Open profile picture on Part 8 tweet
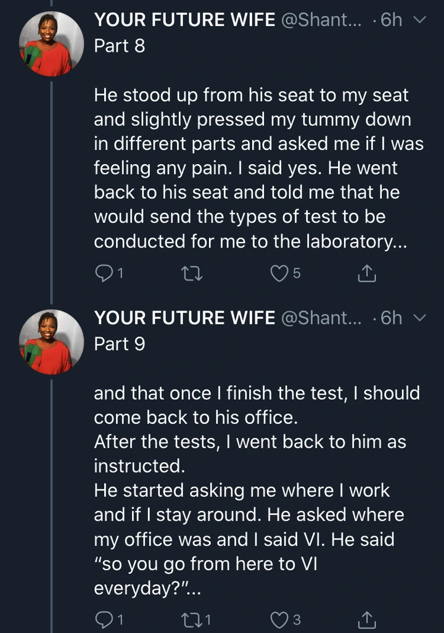The image size is (444, 633). 51,44
